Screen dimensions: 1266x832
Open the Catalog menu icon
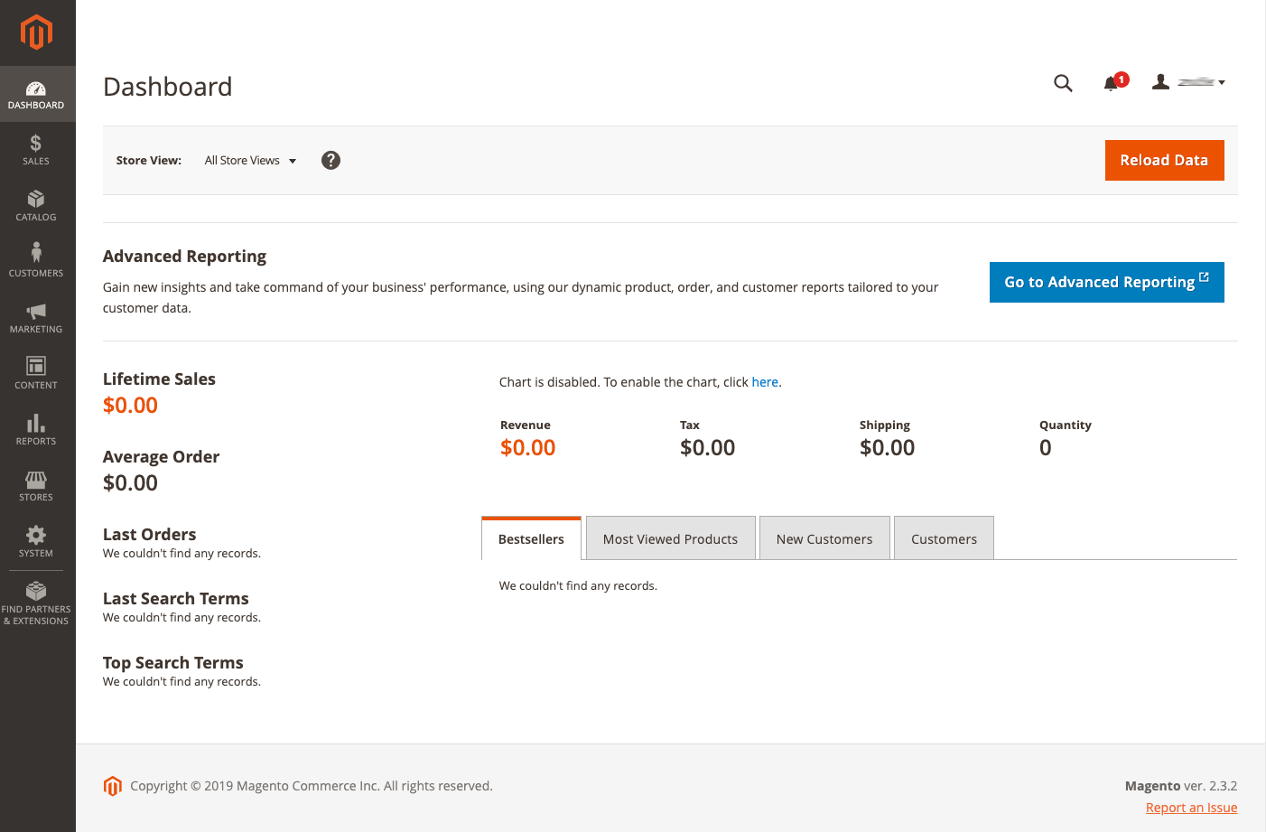[x=36, y=199]
